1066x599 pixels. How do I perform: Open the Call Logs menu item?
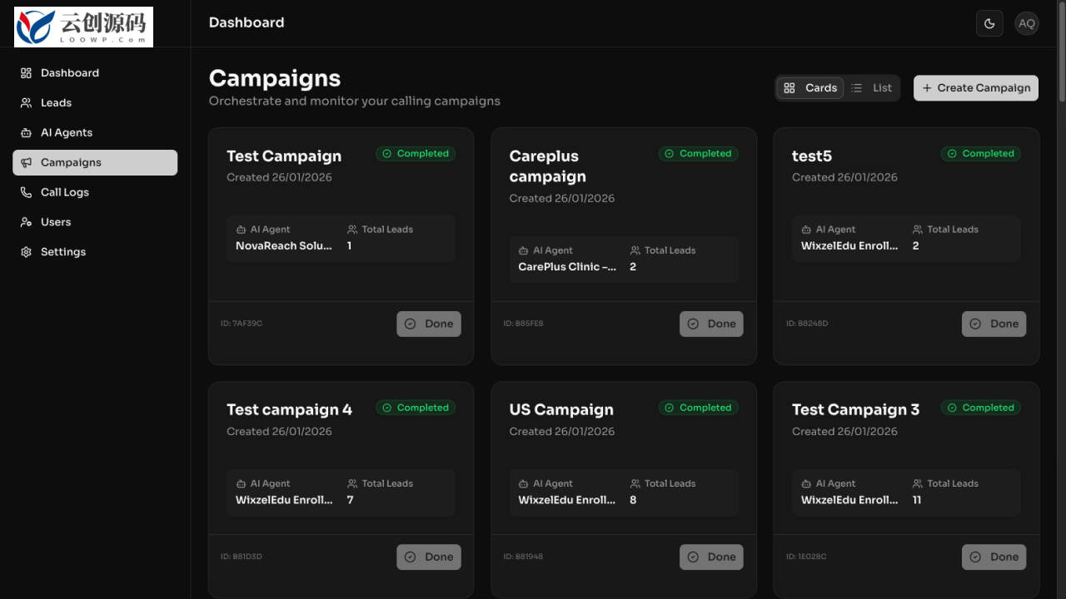pyautogui.click(x=95, y=192)
